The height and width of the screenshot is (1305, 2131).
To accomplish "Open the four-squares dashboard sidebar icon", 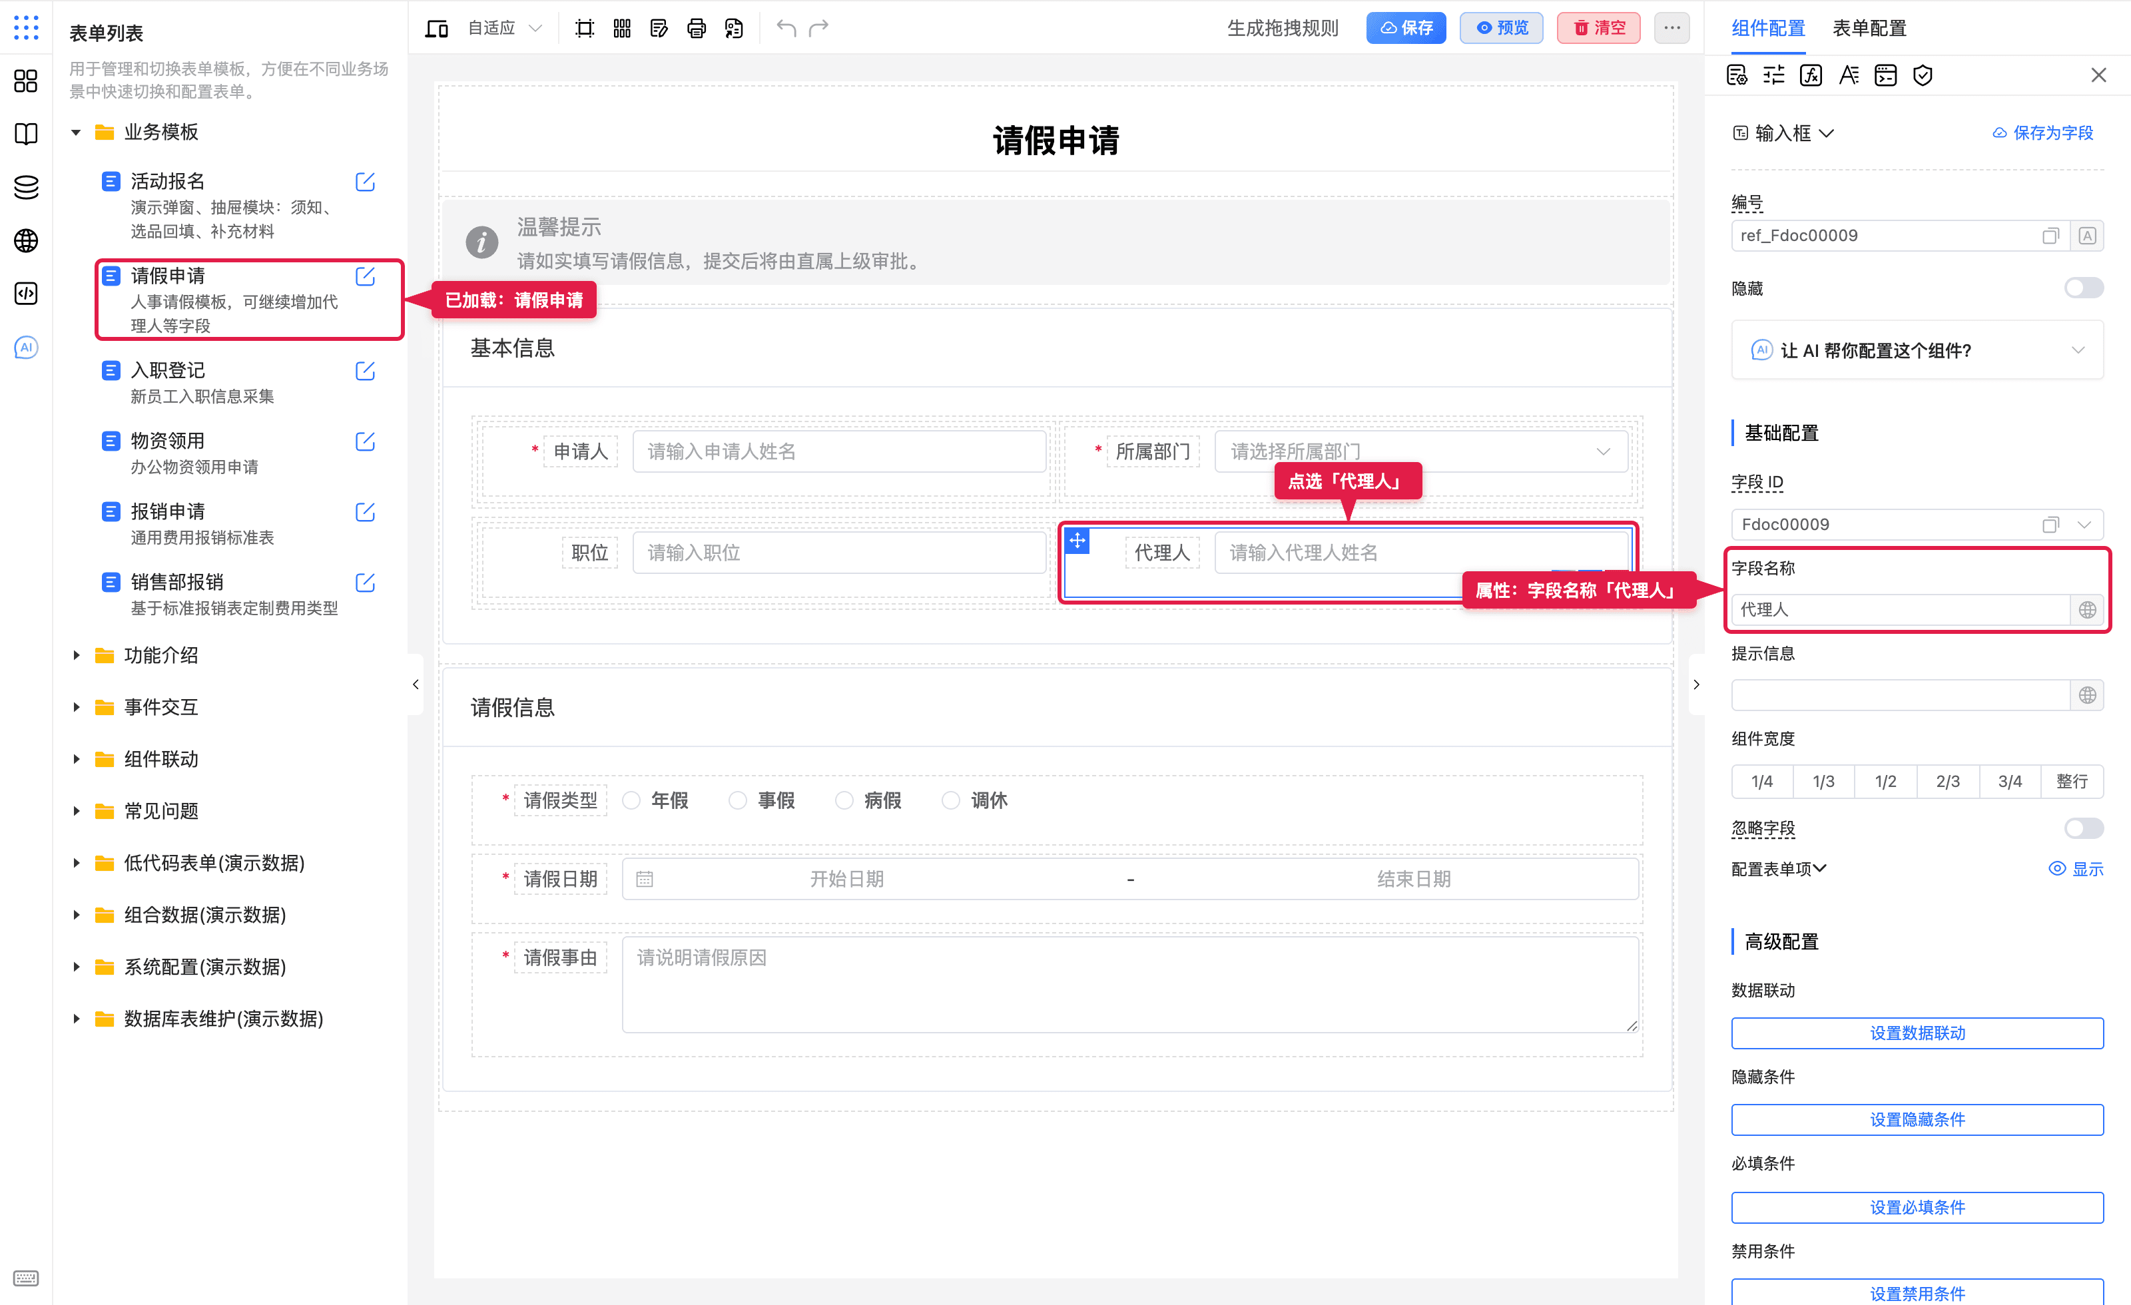I will 26,81.
